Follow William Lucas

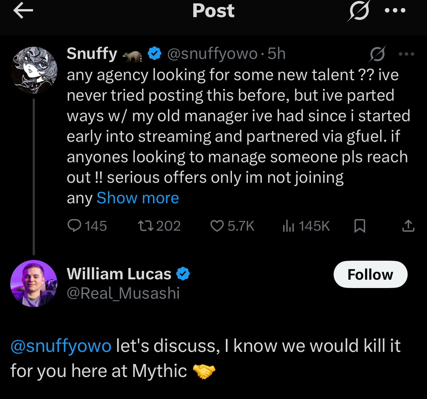pyautogui.click(x=370, y=274)
